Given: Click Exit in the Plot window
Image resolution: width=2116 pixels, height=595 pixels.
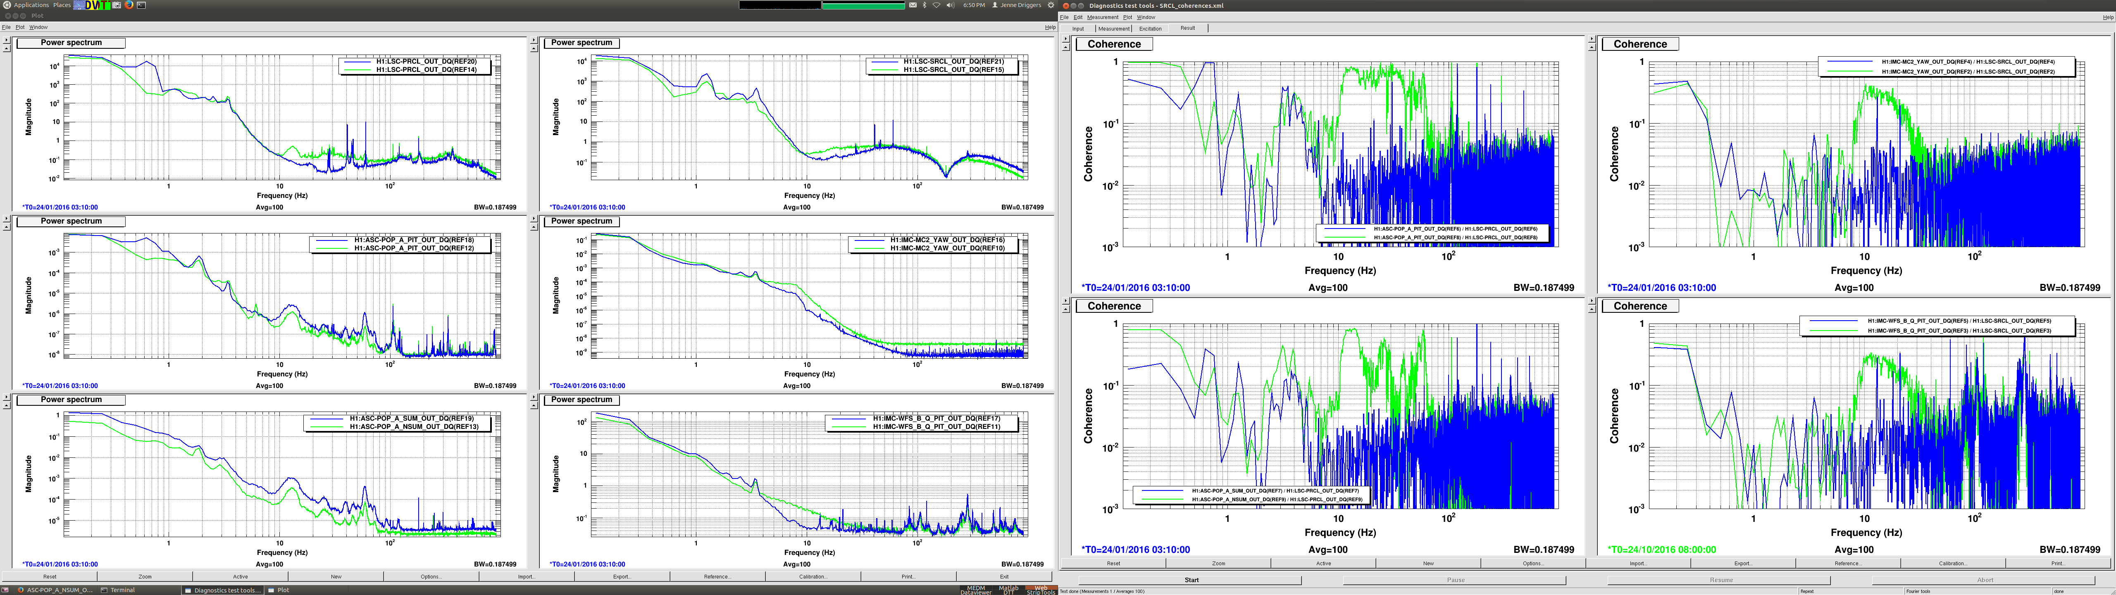Looking at the screenshot, I should tap(1005, 577).
